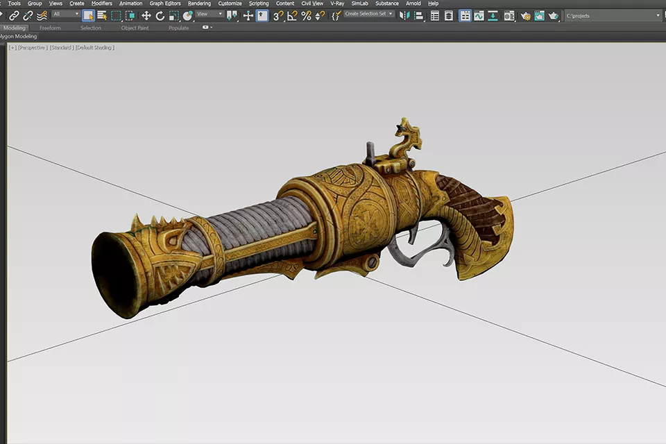Activate the Select Object tool

[88, 16]
